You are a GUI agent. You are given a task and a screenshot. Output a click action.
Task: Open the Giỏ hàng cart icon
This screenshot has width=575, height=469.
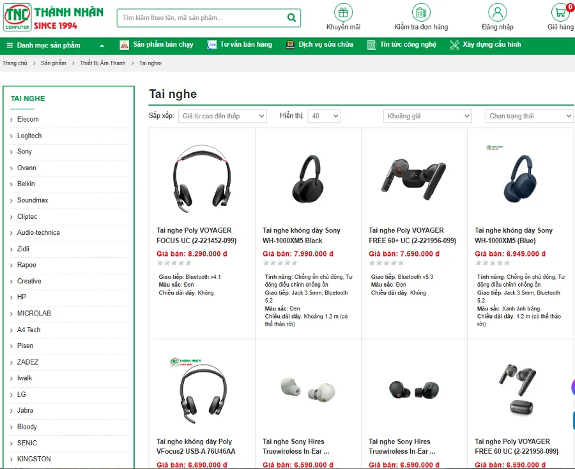coord(560,13)
